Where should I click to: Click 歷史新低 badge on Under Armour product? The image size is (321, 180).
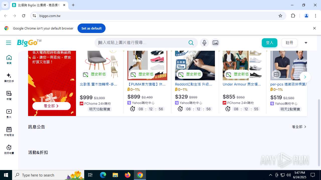click(x=237, y=74)
